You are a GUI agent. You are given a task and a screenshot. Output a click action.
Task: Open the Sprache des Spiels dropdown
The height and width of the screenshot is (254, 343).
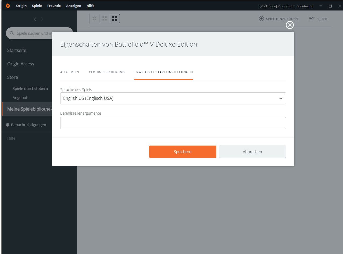(173, 98)
